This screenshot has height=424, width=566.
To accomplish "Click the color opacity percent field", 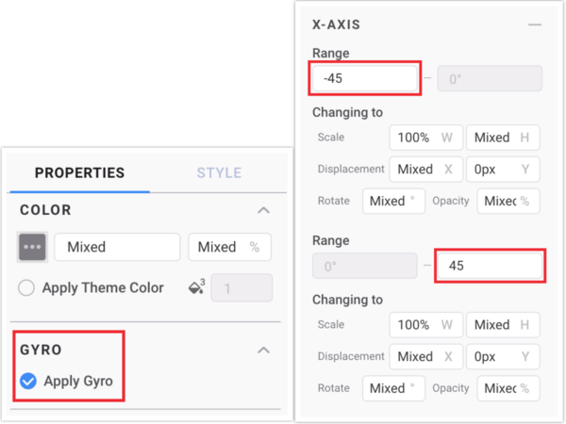I will [x=229, y=247].
